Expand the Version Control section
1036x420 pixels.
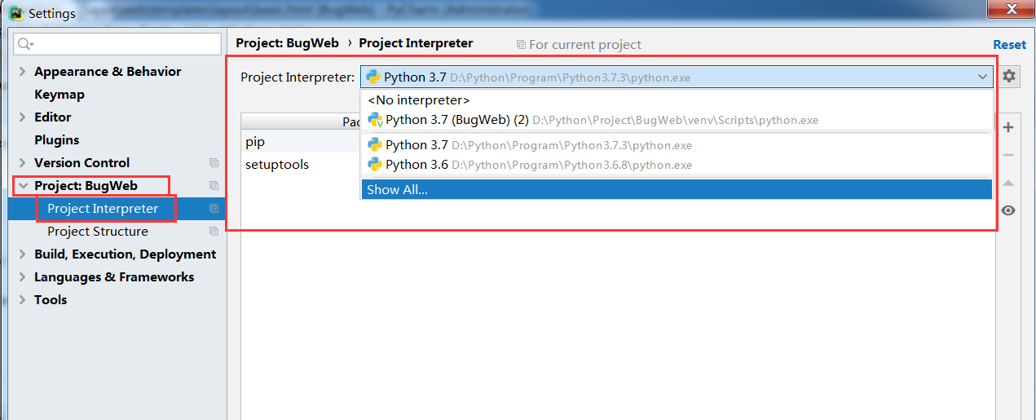(22, 163)
